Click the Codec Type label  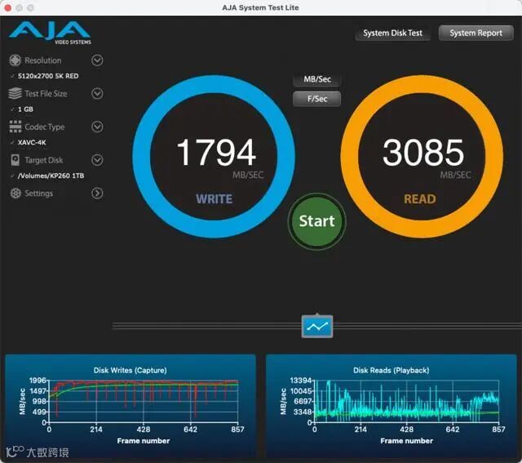click(x=45, y=127)
